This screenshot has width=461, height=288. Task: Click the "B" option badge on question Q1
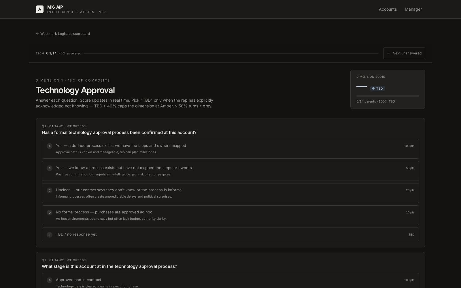pyautogui.click(x=50, y=168)
